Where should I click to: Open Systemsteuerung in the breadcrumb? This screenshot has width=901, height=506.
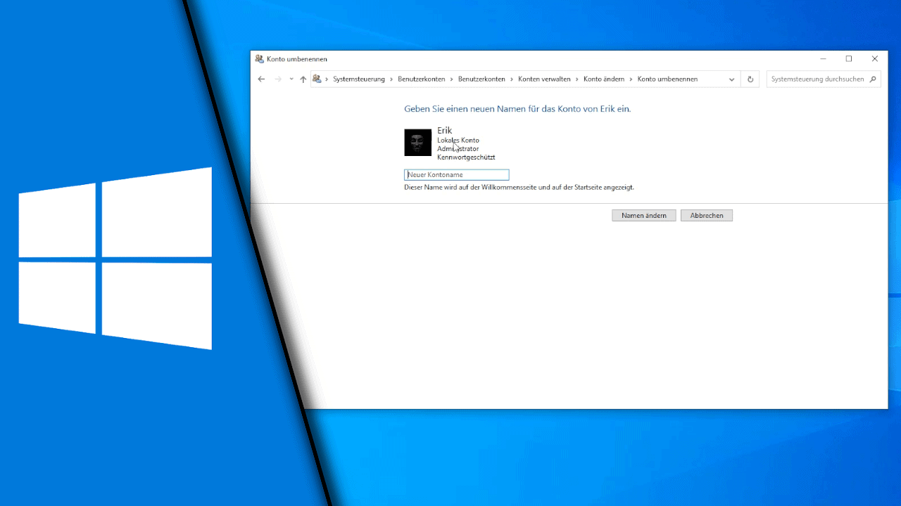(359, 79)
